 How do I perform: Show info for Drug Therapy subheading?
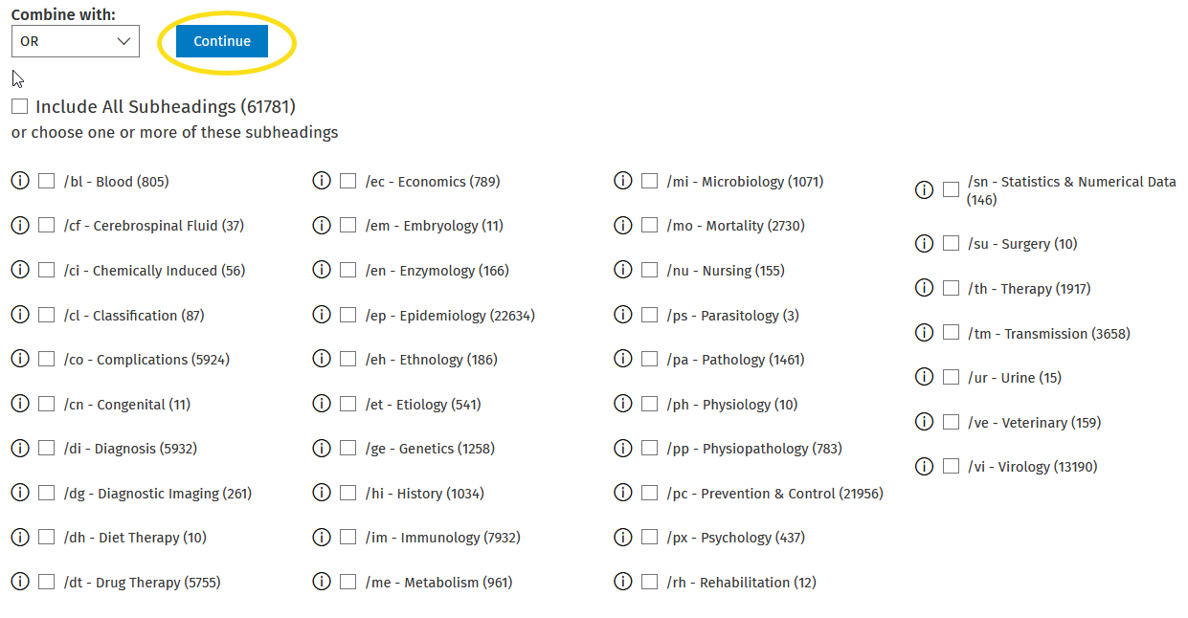[20, 582]
